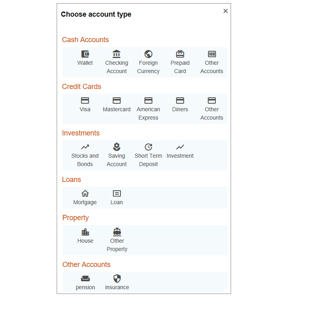This screenshot has width=317, height=317.
Task: Dismiss the Choose account type dialog
Action: [225, 11]
